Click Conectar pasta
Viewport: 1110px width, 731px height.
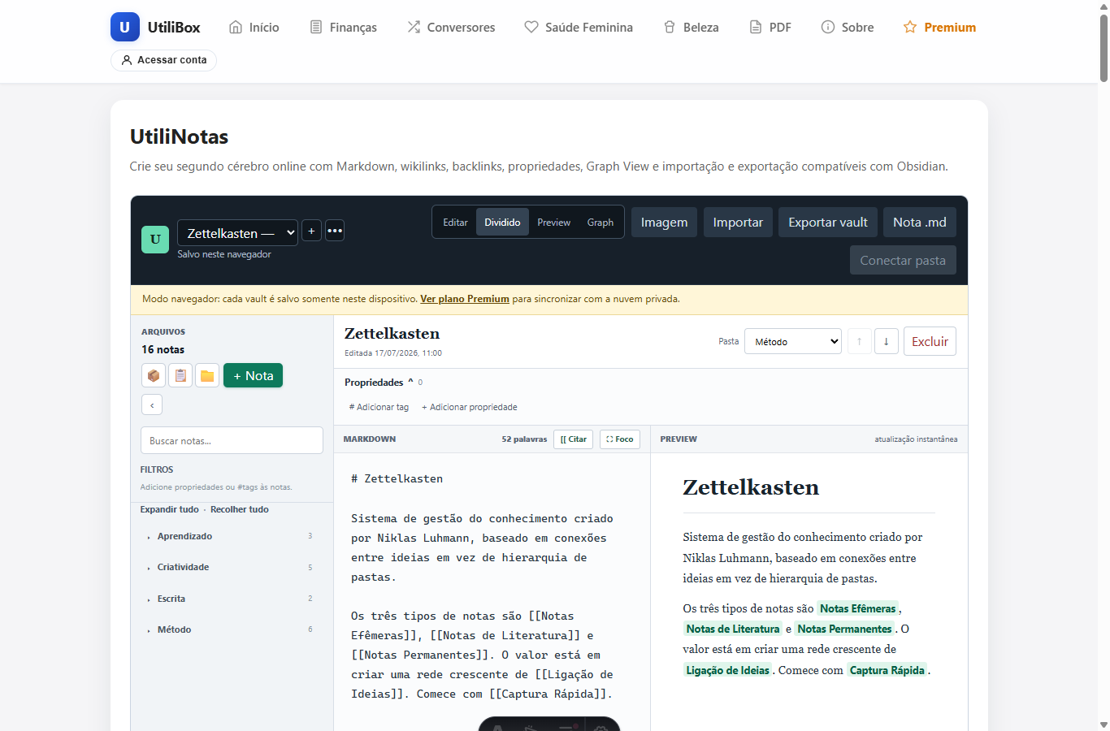coord(903,260)
